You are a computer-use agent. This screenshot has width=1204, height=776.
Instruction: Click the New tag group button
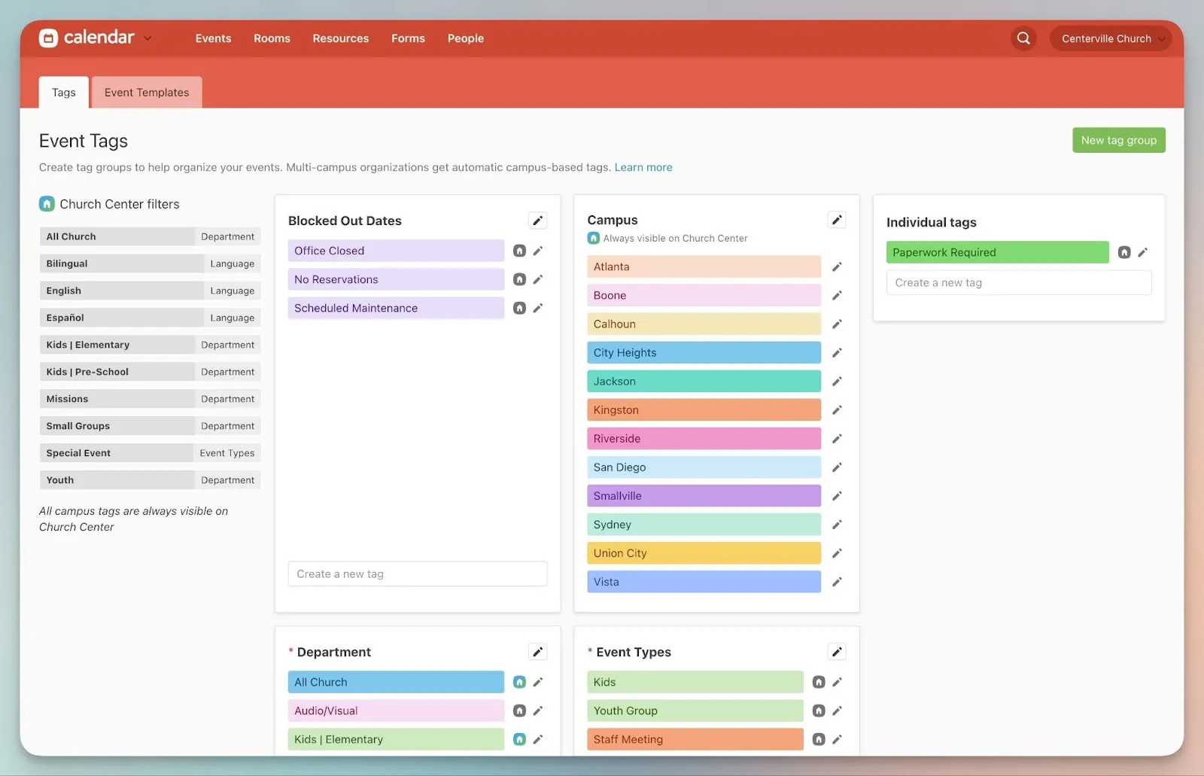1118,140
